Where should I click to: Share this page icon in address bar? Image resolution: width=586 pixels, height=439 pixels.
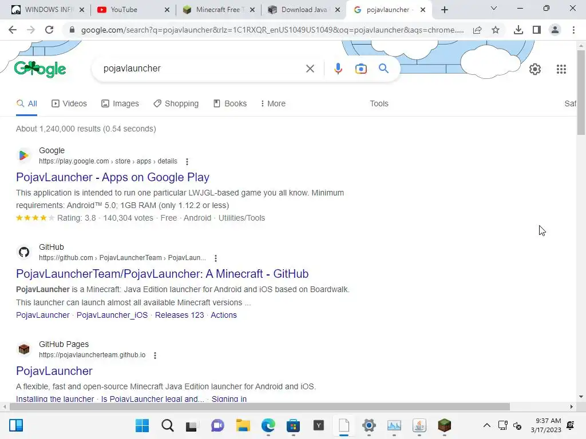click(x=477, y=30)
